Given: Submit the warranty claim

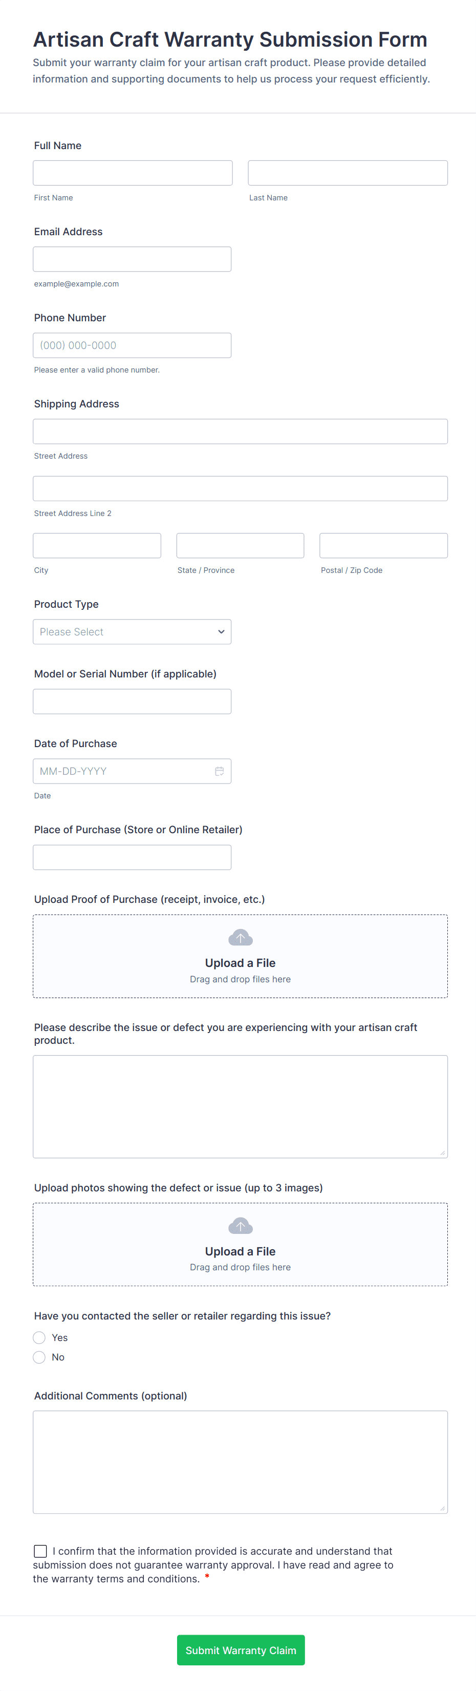Looking at the screenshot, I should coord(241,1651).
